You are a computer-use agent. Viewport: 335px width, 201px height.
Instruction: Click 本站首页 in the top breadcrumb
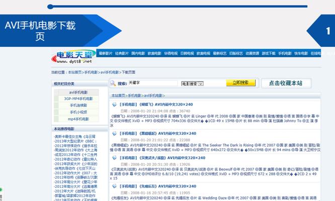click(75, 72)
